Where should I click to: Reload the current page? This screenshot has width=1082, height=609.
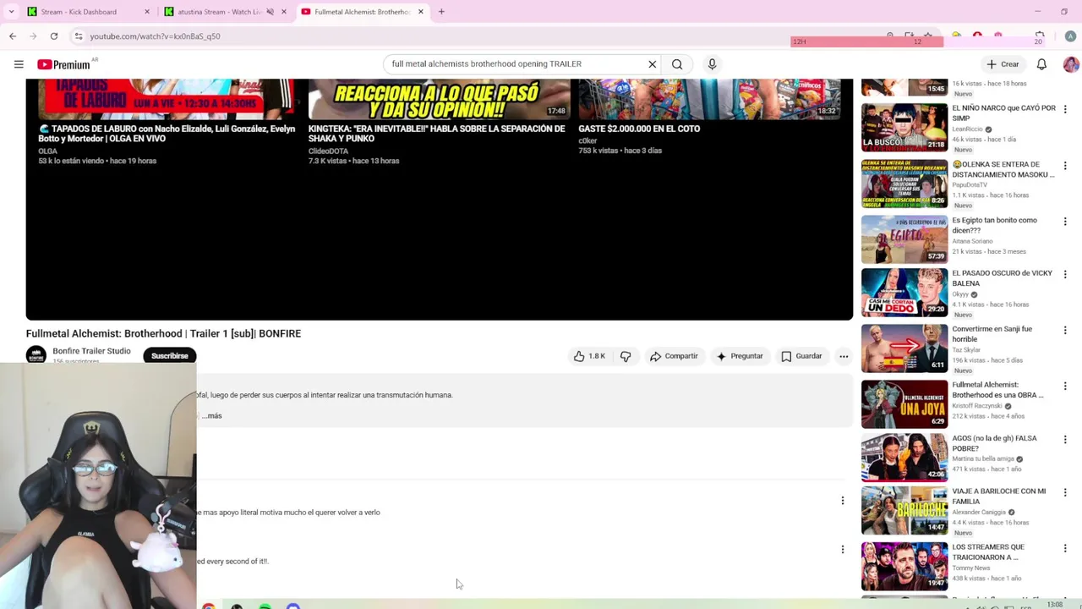pyautogui.click(x=54, y=36)
